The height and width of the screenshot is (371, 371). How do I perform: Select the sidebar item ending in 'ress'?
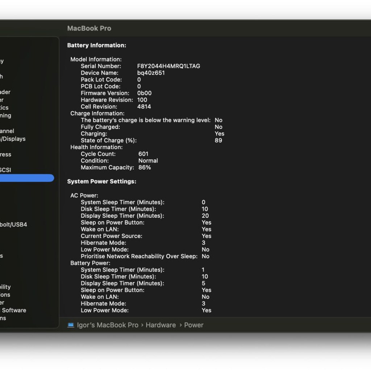click(6, 154)
